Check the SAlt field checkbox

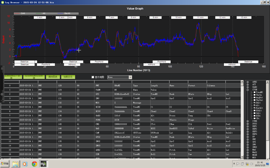coord(254,113)
